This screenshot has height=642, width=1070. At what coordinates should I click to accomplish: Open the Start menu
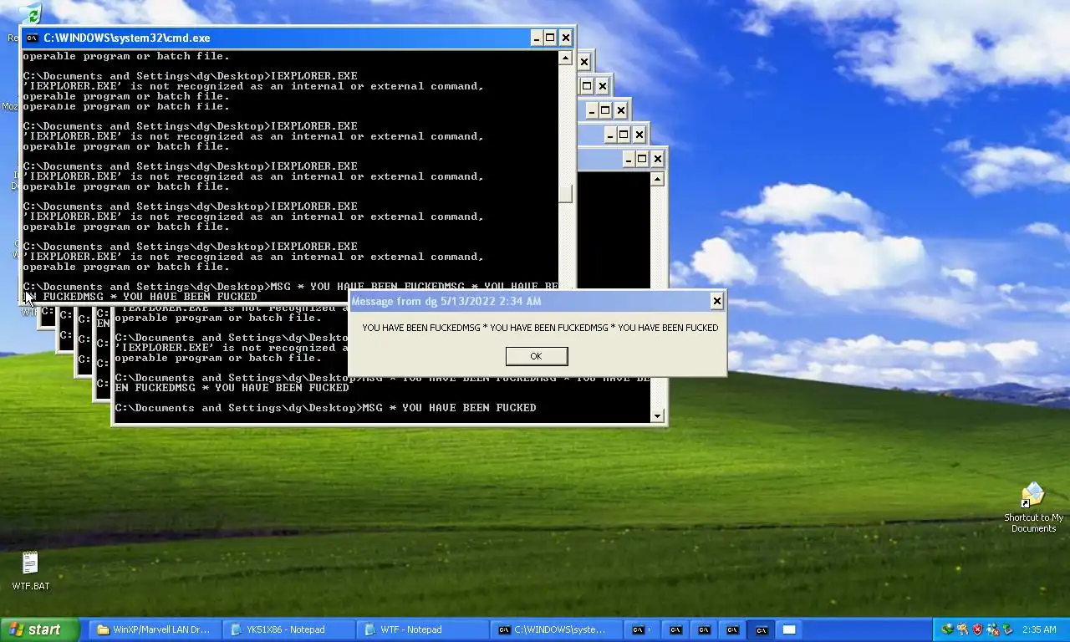pos(40,629)
